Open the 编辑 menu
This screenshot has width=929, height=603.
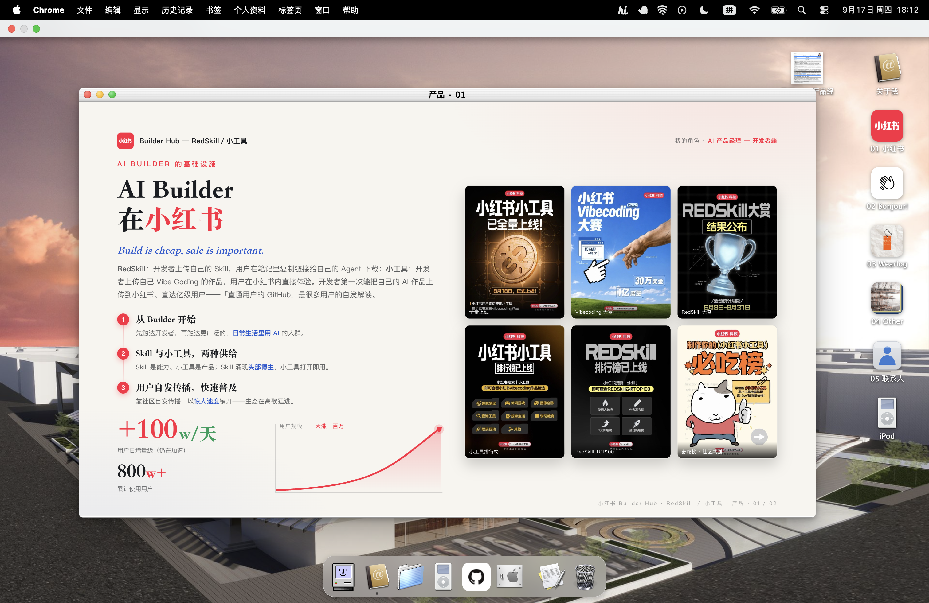[x=113, y=10]
